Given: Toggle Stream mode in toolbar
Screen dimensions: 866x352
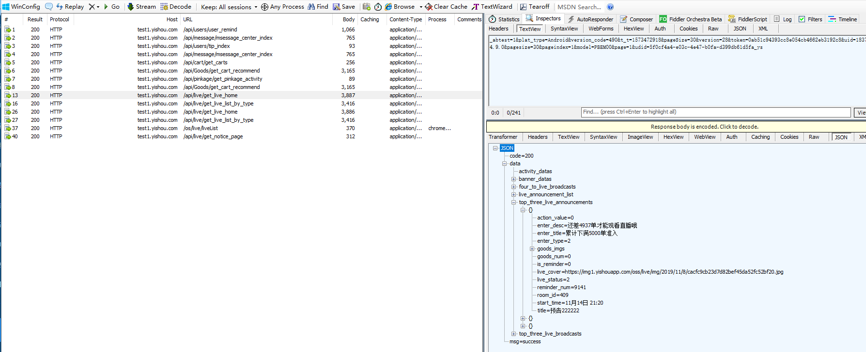Looking at the screenshot, I should point(141,7).
